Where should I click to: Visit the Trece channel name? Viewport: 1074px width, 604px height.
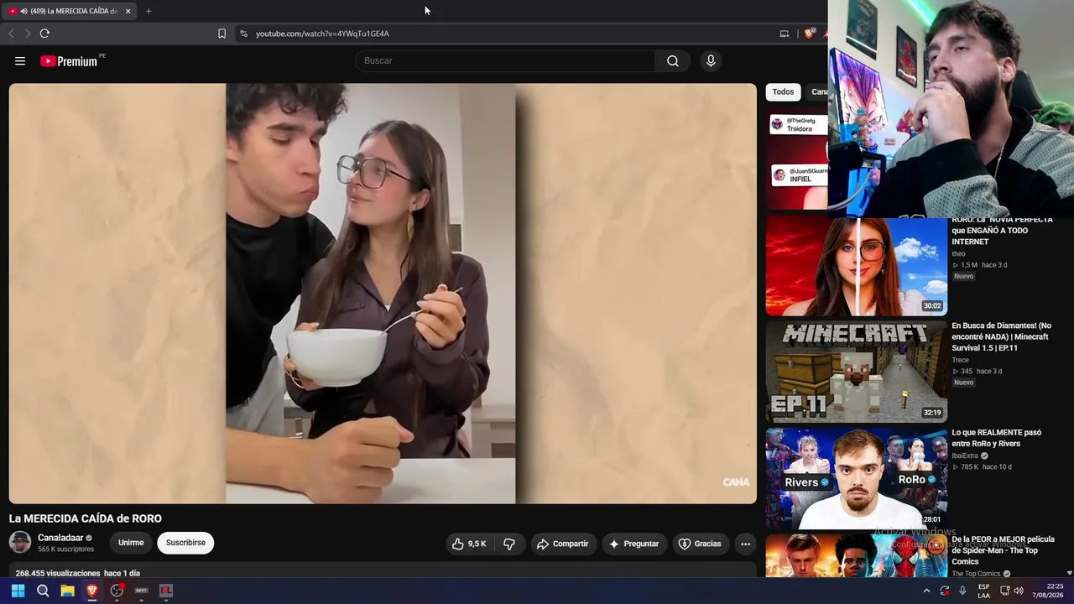(x=961, y=360)
